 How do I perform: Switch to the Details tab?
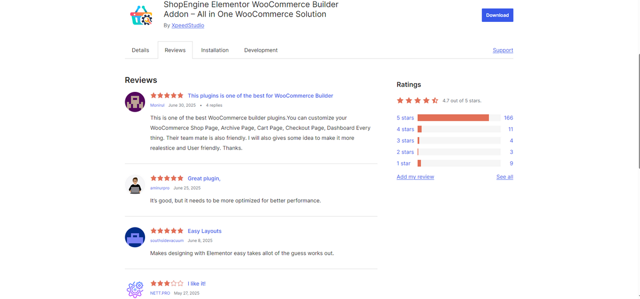(x=140, y=50)
